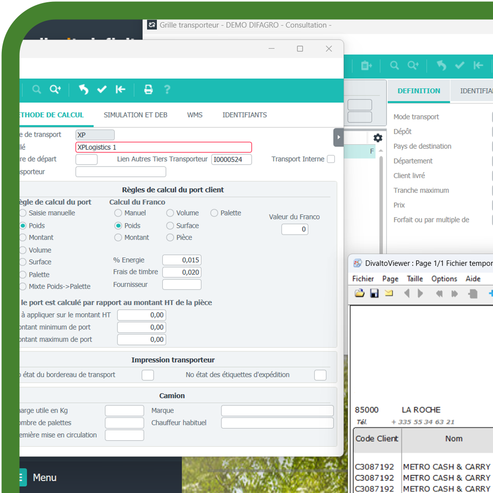493x493 pixels.
Task: Switch to the WMS tab
Action: pyautogui.click(x=195, y=115)
